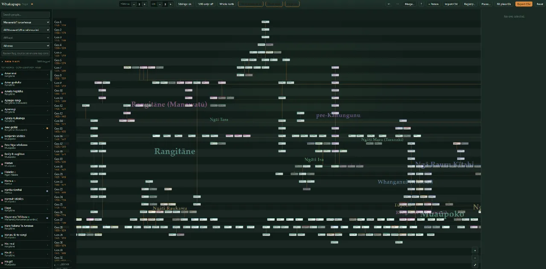Open the Manawatū/Horowhenua region dropdown
This screenshot has height=269, width=546.
[26, 22]
